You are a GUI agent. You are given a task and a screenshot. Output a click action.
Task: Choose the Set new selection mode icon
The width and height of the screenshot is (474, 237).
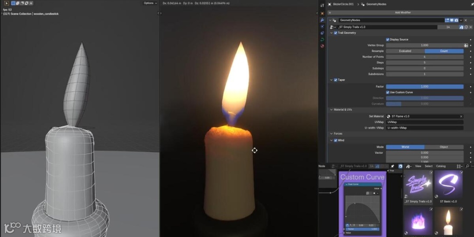[13, 3]
